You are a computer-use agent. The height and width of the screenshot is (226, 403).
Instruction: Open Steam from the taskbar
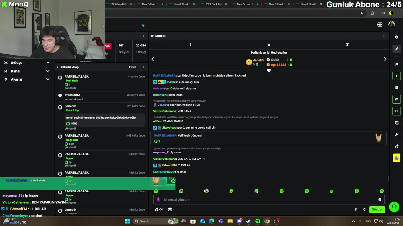pyautogui.click(x=248, y=221)
